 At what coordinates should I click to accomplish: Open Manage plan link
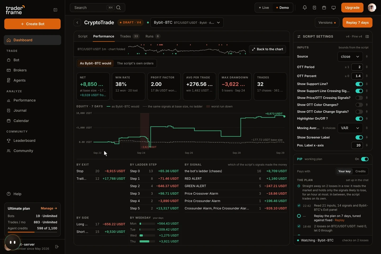(x=49, y=209)
